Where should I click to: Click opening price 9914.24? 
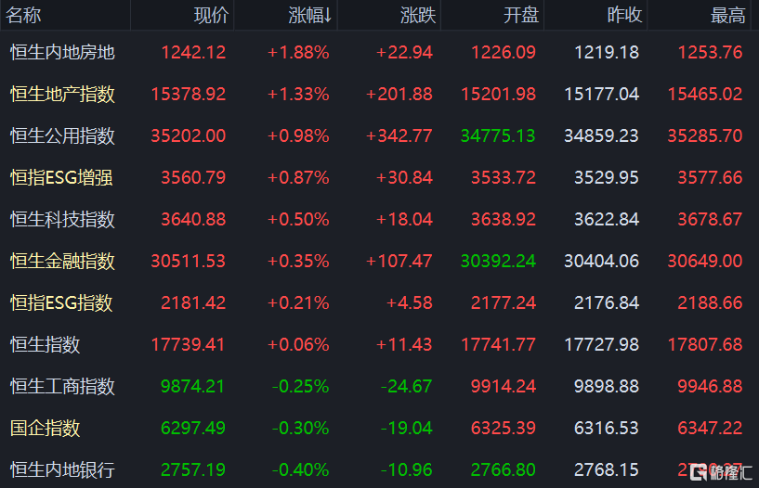tap(504, 387)
